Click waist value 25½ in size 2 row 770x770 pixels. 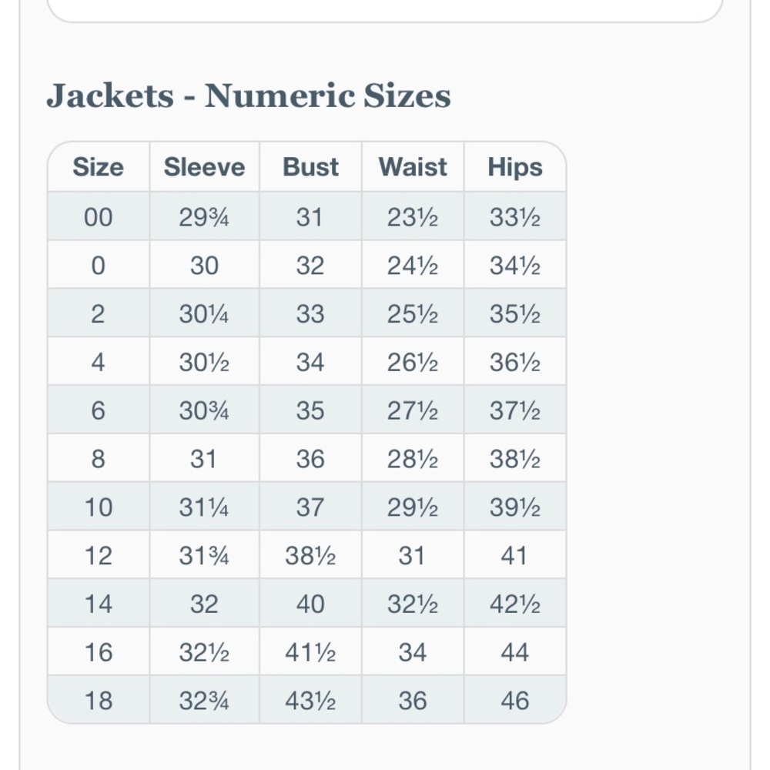click(413, 314)
